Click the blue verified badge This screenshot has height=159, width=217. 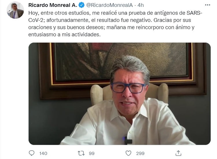click(81, 5)
